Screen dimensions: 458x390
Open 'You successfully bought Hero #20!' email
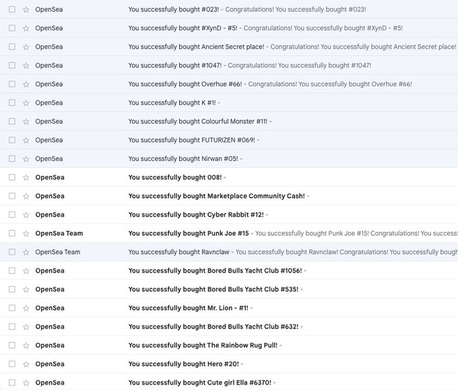click(x=183, y=364)
